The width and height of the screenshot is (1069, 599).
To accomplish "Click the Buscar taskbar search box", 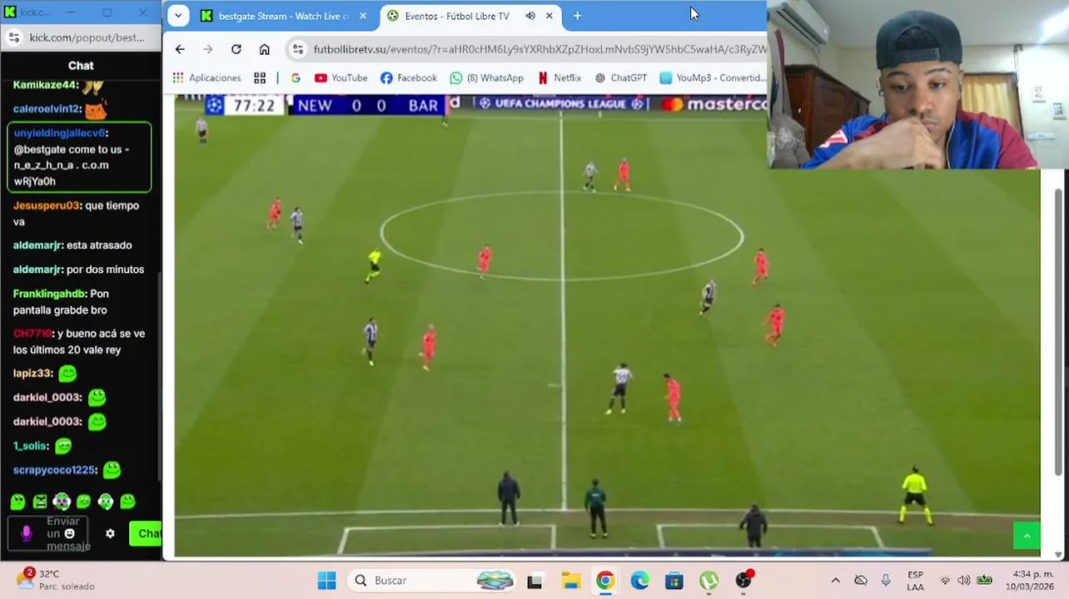I will pos(431,580).
